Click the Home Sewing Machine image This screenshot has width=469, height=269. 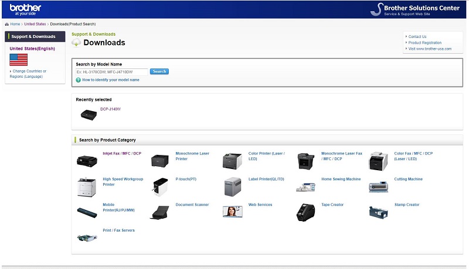[x=305, y=188]
